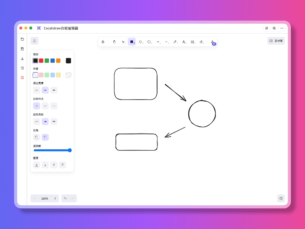The image size is (305, 229).
Task: Open the three-dots more options menu
Action: 282,28
